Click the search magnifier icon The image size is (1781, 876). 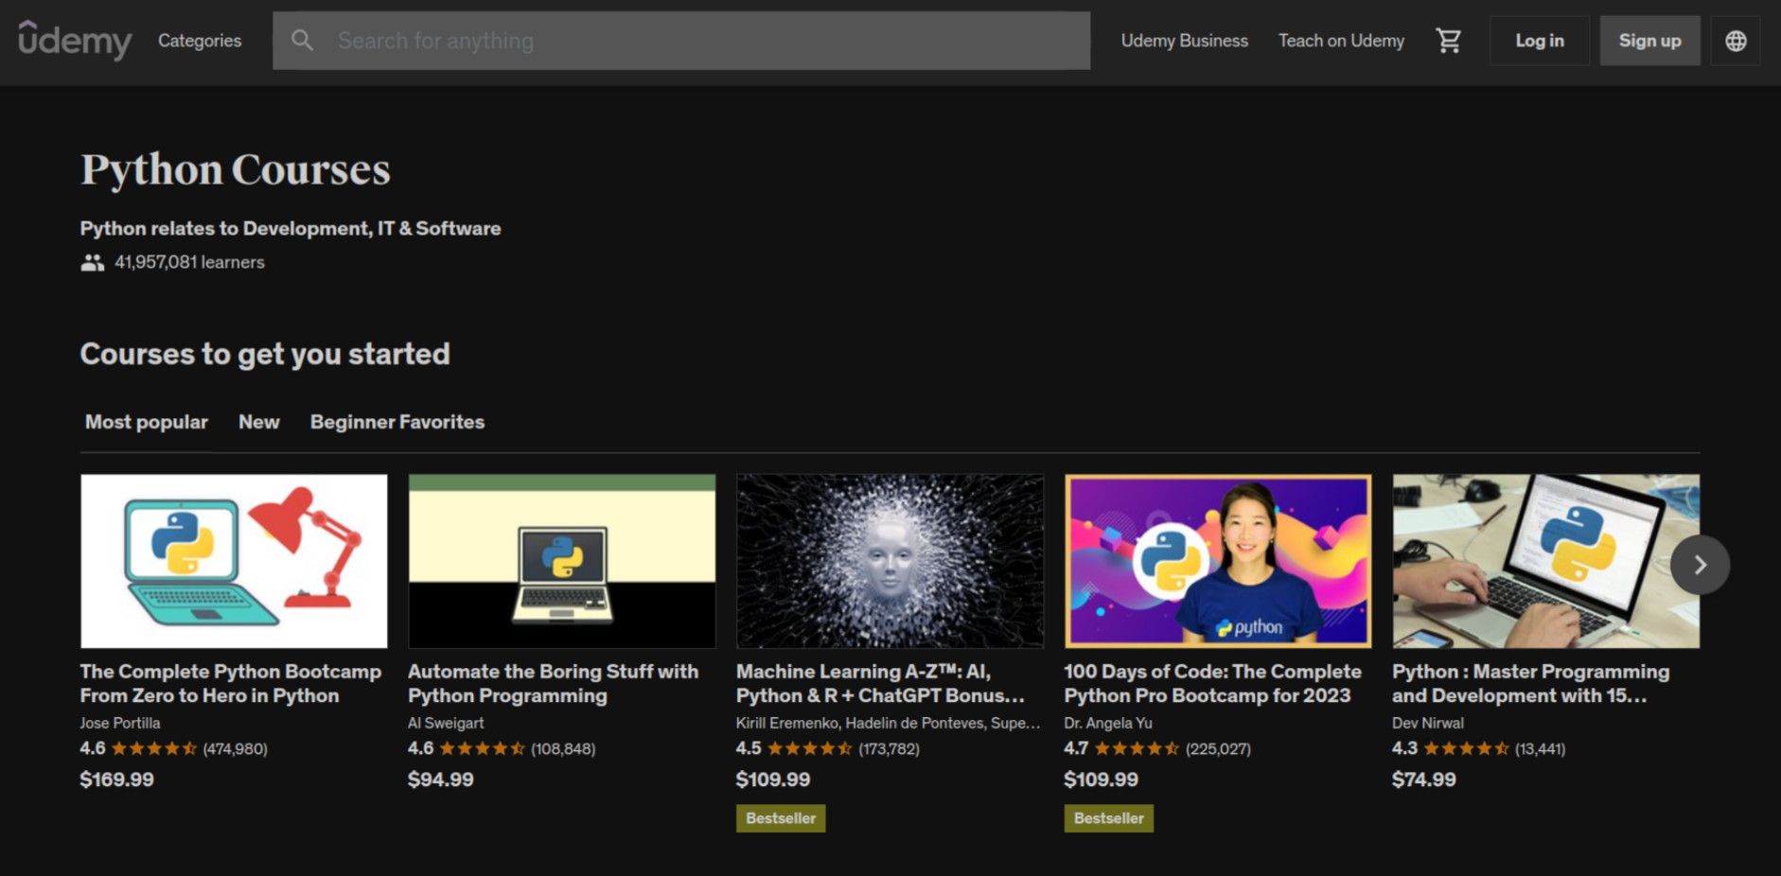point(302,40)
